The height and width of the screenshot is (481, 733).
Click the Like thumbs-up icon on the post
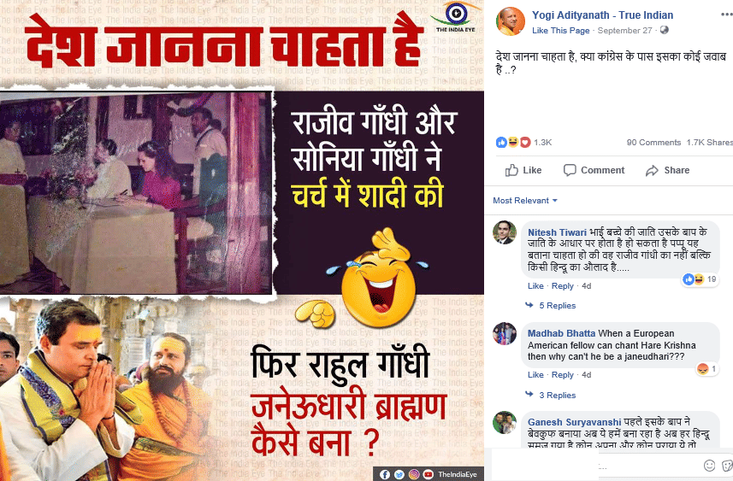pyautogui.click(x=511, y=170)
